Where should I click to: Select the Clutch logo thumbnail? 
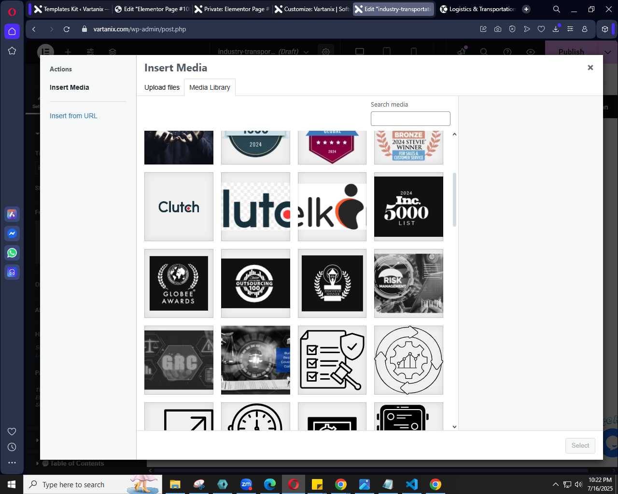pos(179,206)
